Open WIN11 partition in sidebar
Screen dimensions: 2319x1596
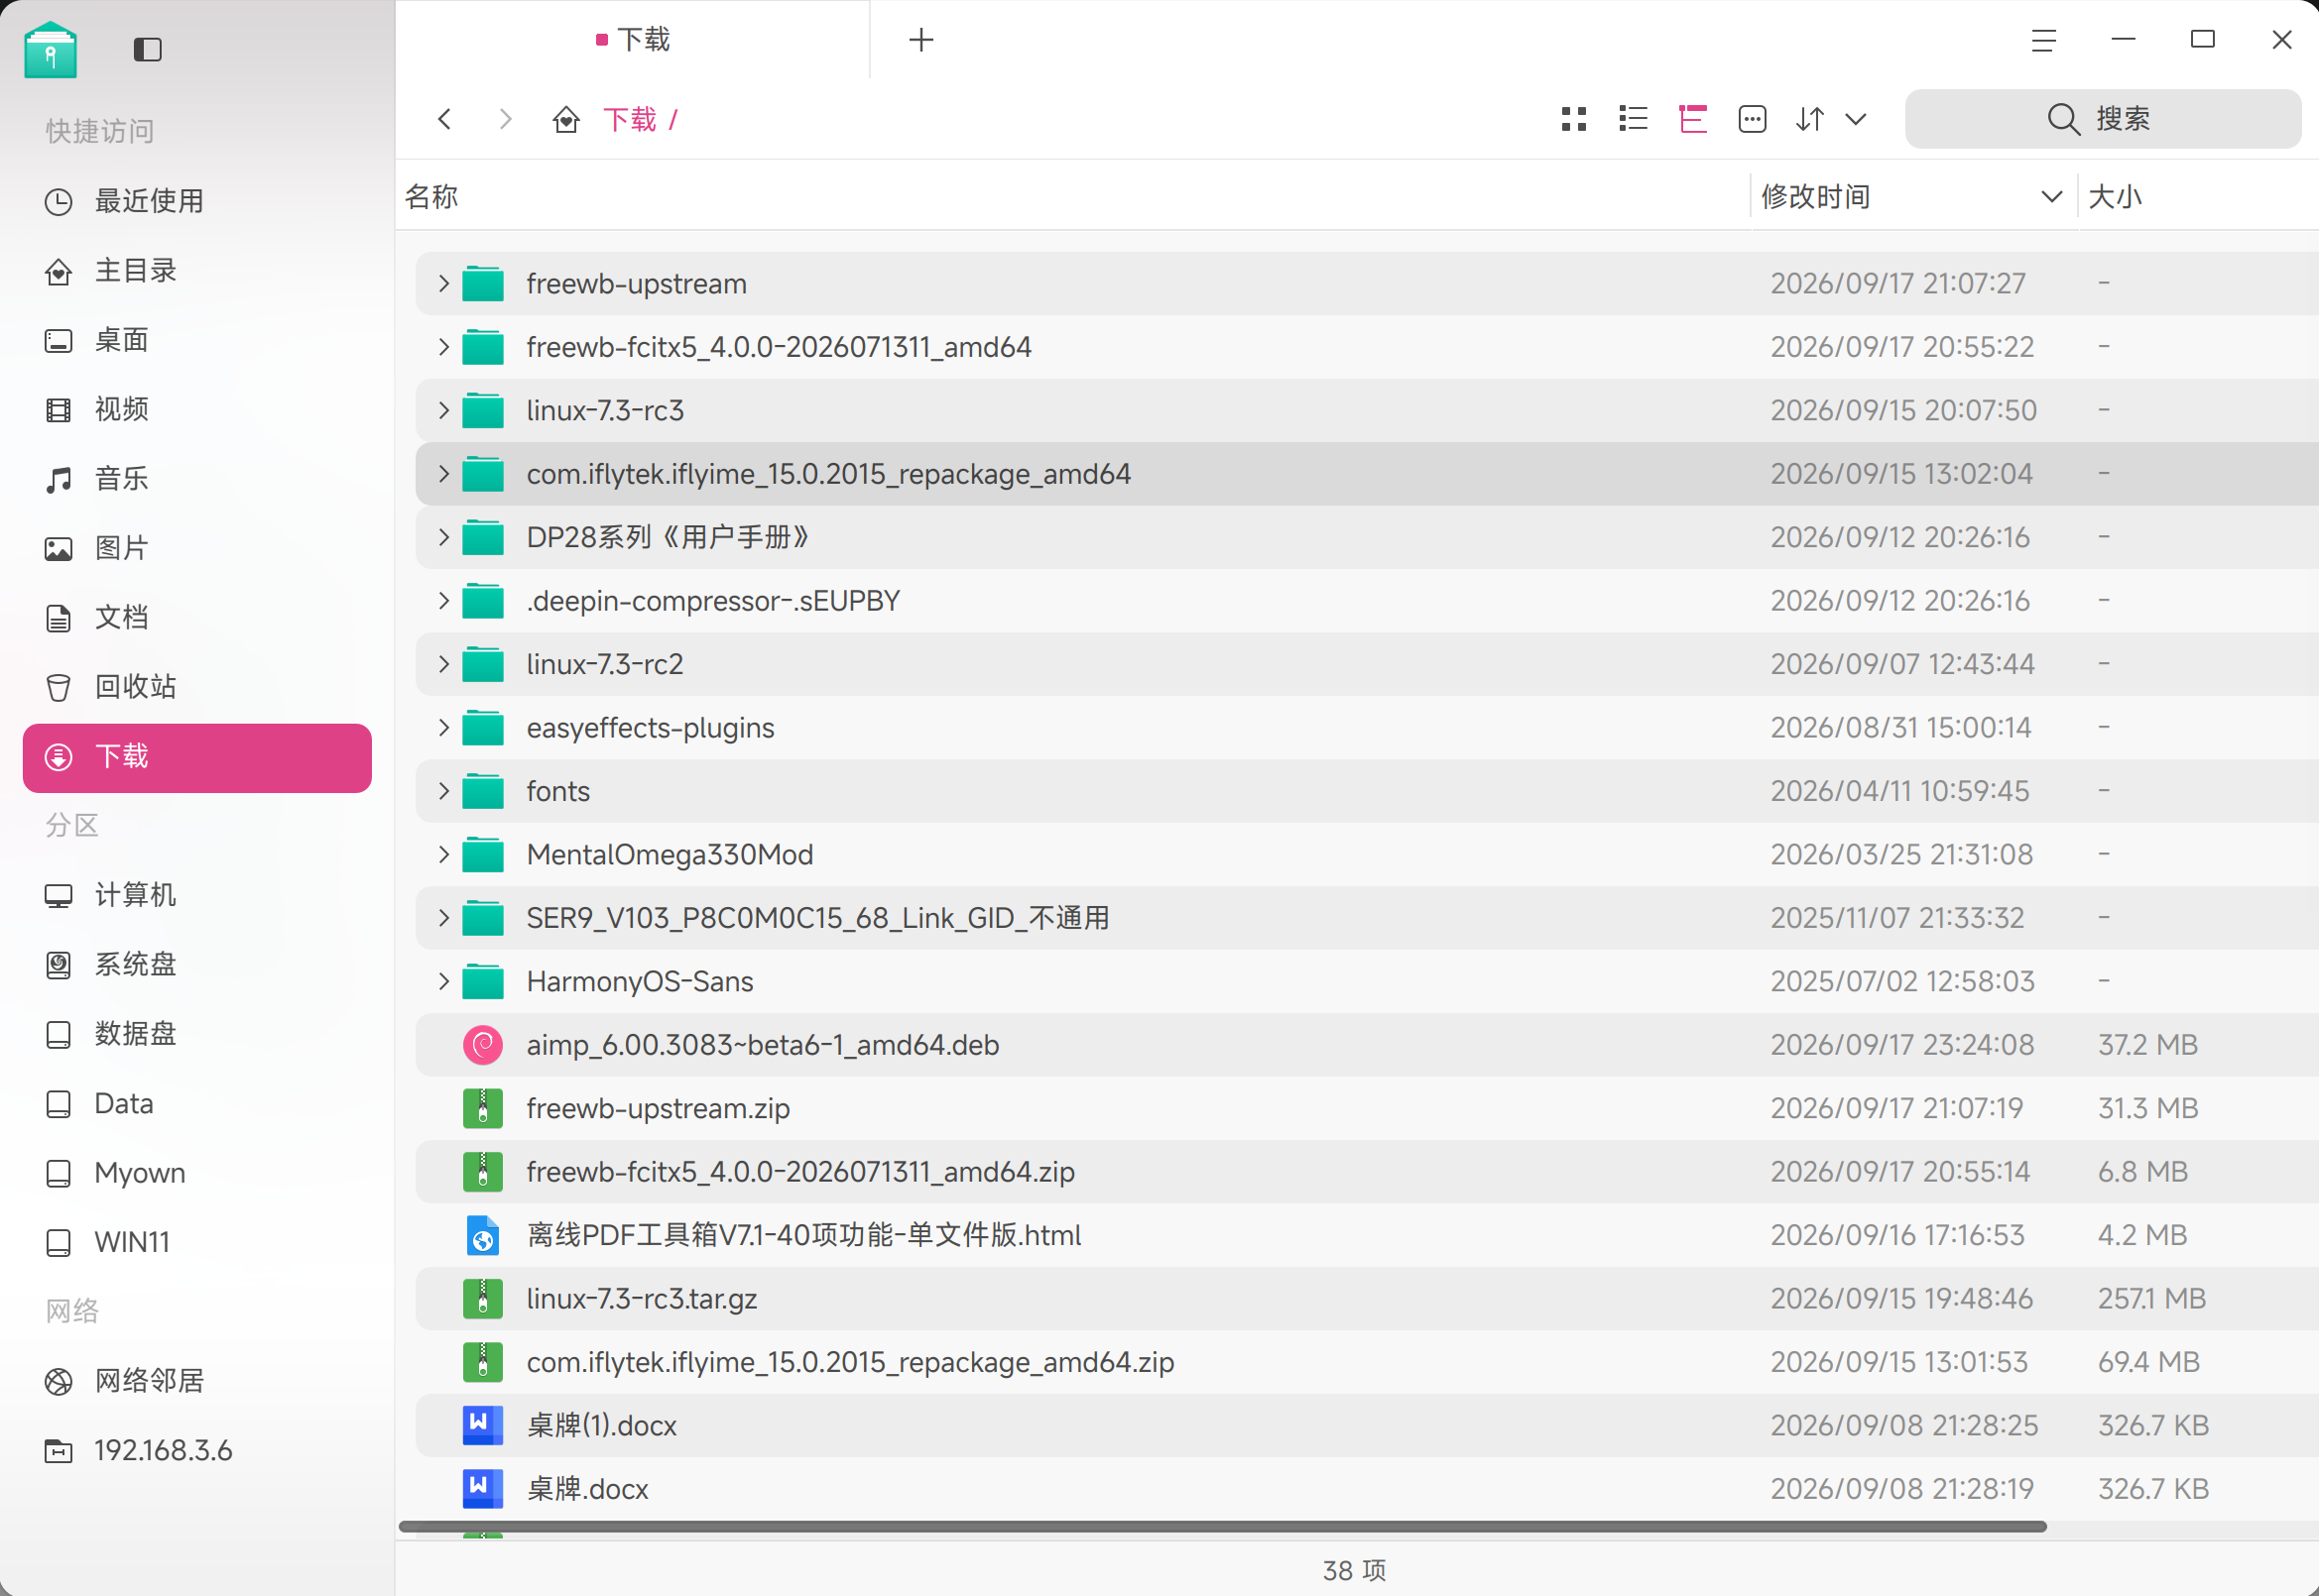(197, 1242)
